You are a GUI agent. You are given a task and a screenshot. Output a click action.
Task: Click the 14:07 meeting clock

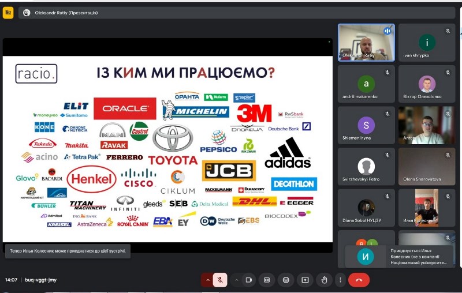(x=11, y=280)
